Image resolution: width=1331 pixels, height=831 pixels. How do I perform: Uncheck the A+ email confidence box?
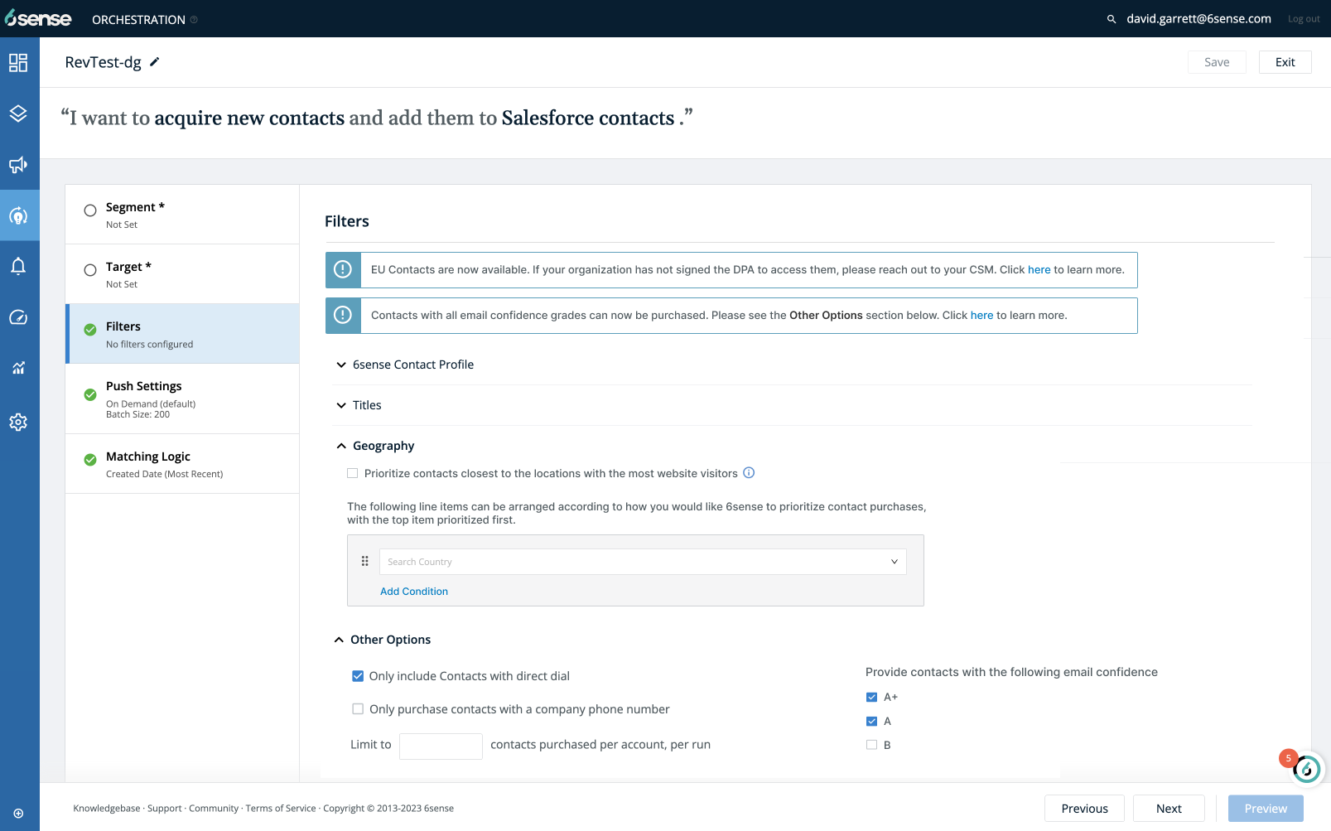pos(871,698)
